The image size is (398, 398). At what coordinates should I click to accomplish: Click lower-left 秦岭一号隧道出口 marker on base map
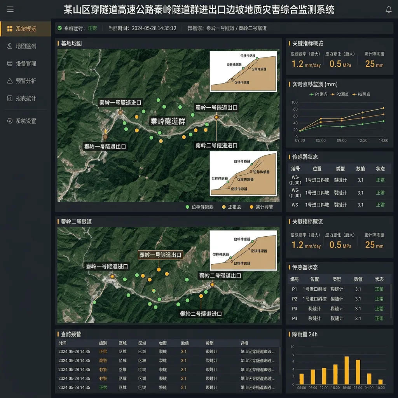point(105,137)
